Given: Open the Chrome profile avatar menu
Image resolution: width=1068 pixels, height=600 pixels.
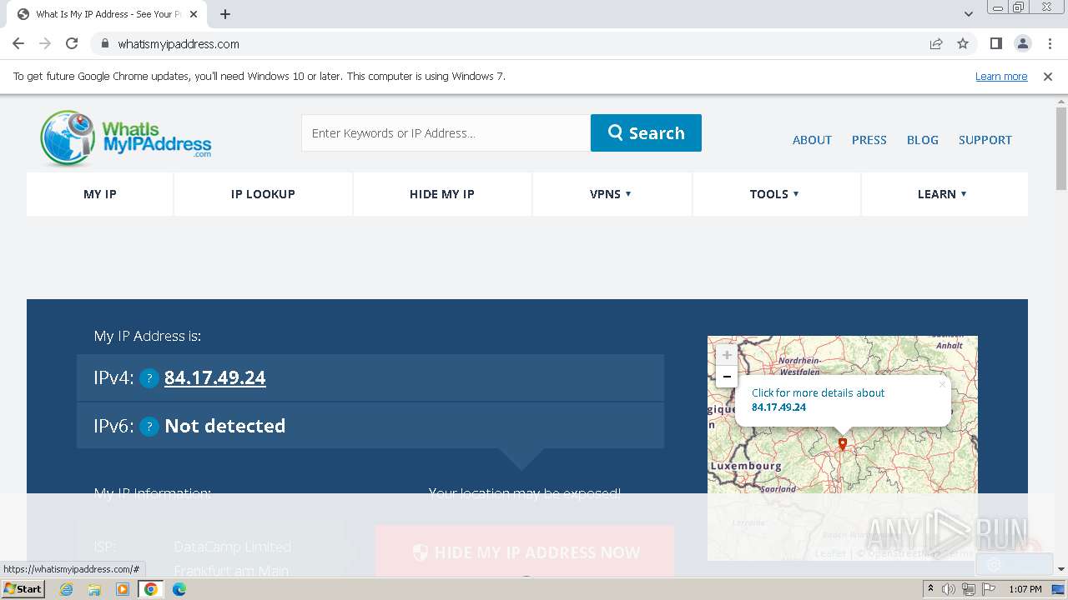Looking at the screenshot, I should pyautogui.click(x=1022, y=44).
